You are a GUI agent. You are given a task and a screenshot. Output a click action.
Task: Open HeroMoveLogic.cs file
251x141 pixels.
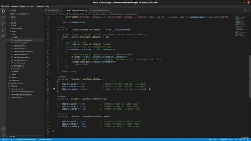[21, 43]
